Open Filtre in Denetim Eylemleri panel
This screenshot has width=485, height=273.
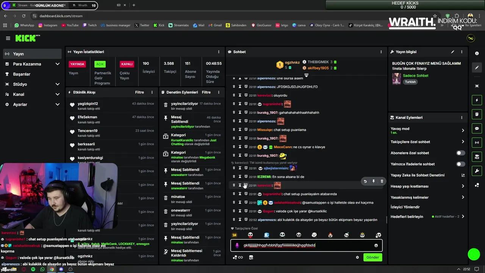206,92
